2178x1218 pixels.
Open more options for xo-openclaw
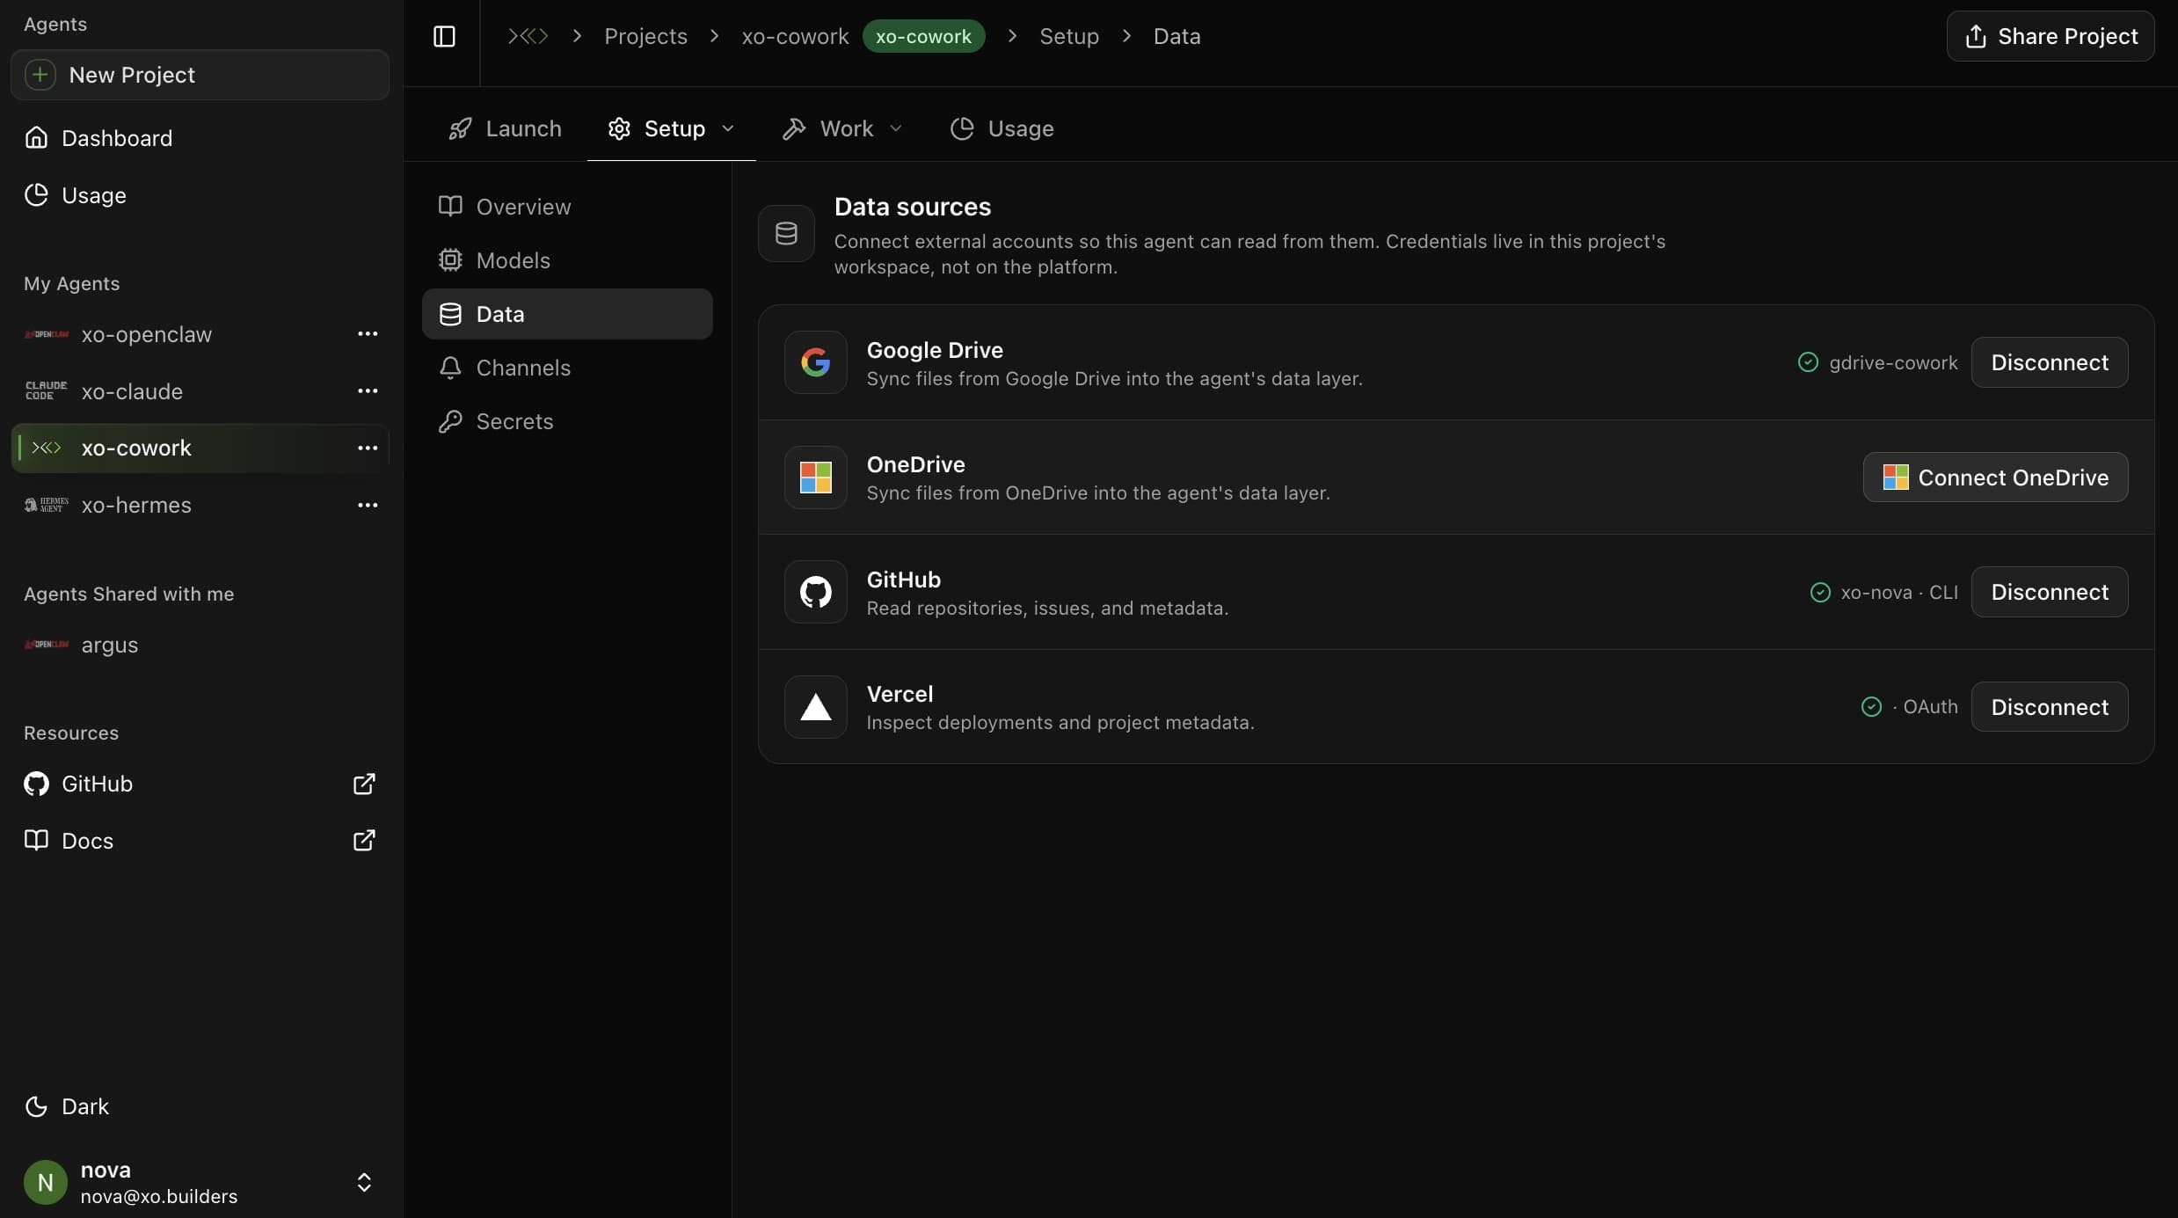point(367,334)
